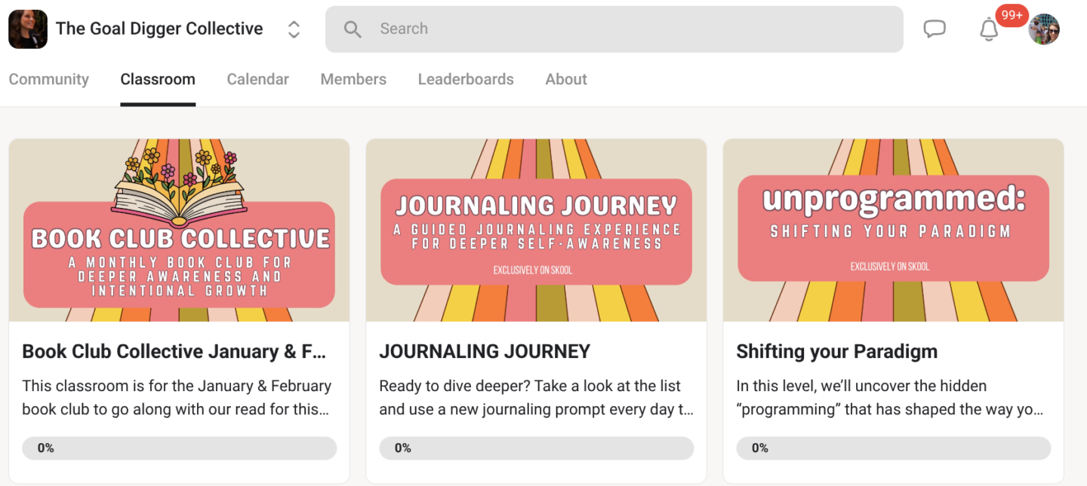Click The Goal Digger Collective title
This screenshot has height=486, width=1087.
(x=159, y=29)
